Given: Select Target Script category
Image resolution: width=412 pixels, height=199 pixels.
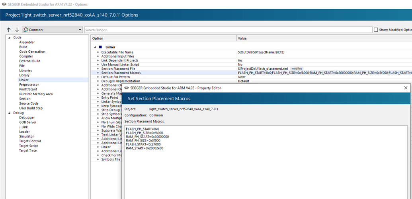Looking at the screenshot, I should 28,145.
